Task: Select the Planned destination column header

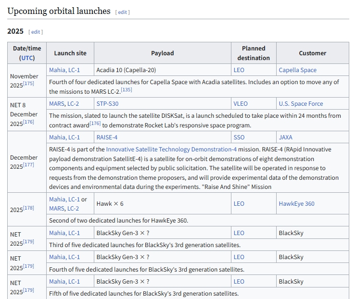Action: [254, 53]
